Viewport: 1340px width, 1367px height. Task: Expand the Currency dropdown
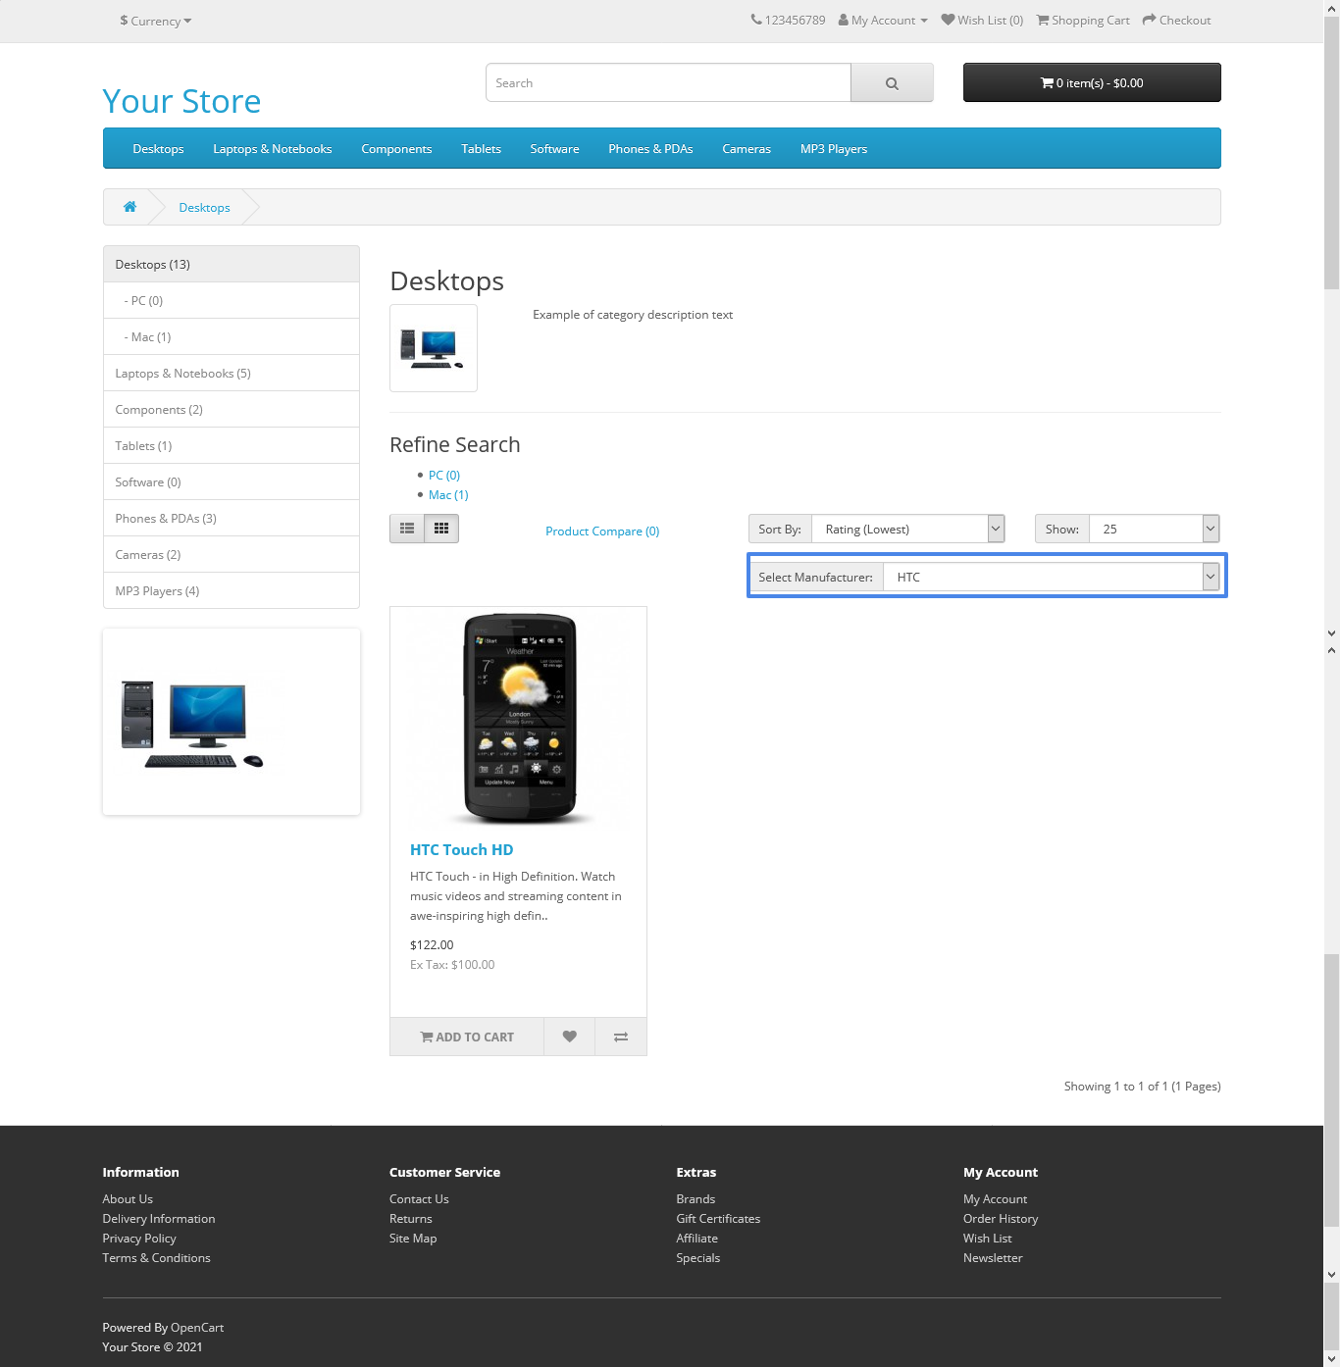pyautogui.click(x=155, y=21)
